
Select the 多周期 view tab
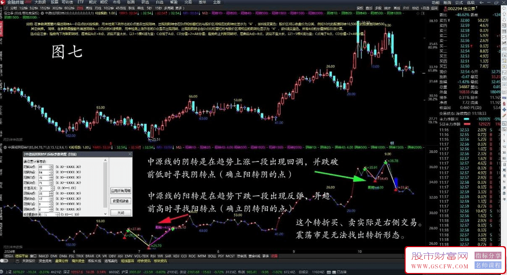point(168,8)
